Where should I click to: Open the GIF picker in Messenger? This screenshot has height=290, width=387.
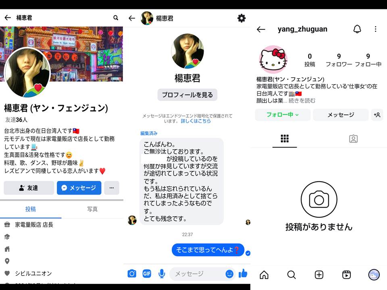point(147,273)
